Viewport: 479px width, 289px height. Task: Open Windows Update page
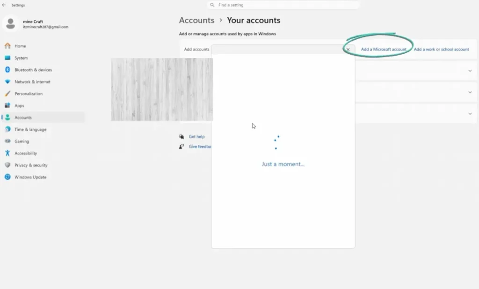(x=30, y=177)
